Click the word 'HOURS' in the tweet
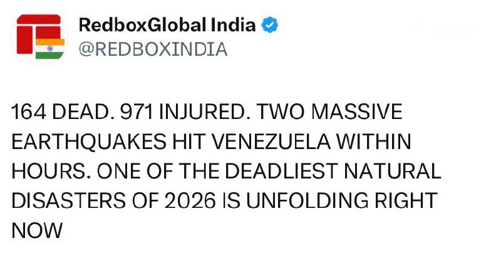Image resolution: width=501 pixels, height=253 pixels. pyautogui.click(x=52, y=171)
